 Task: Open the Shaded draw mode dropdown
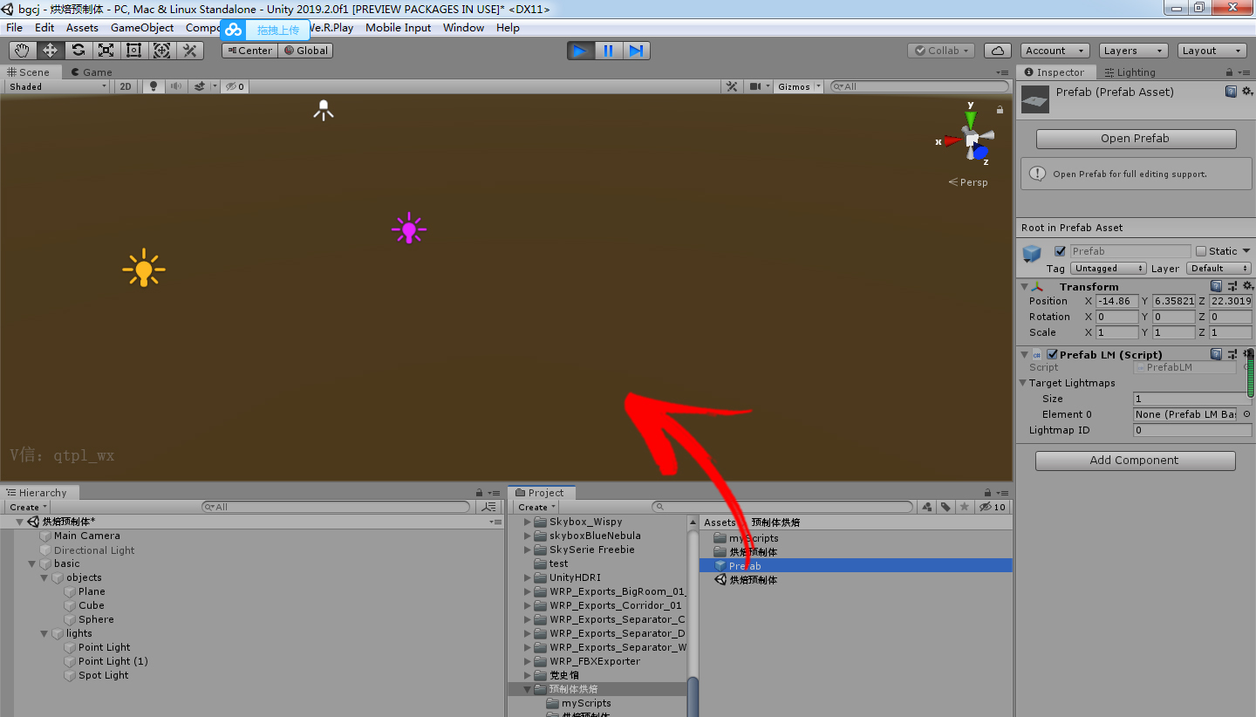(x=57, y=86)
